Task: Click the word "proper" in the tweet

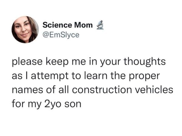Action: tap(146, 76)
